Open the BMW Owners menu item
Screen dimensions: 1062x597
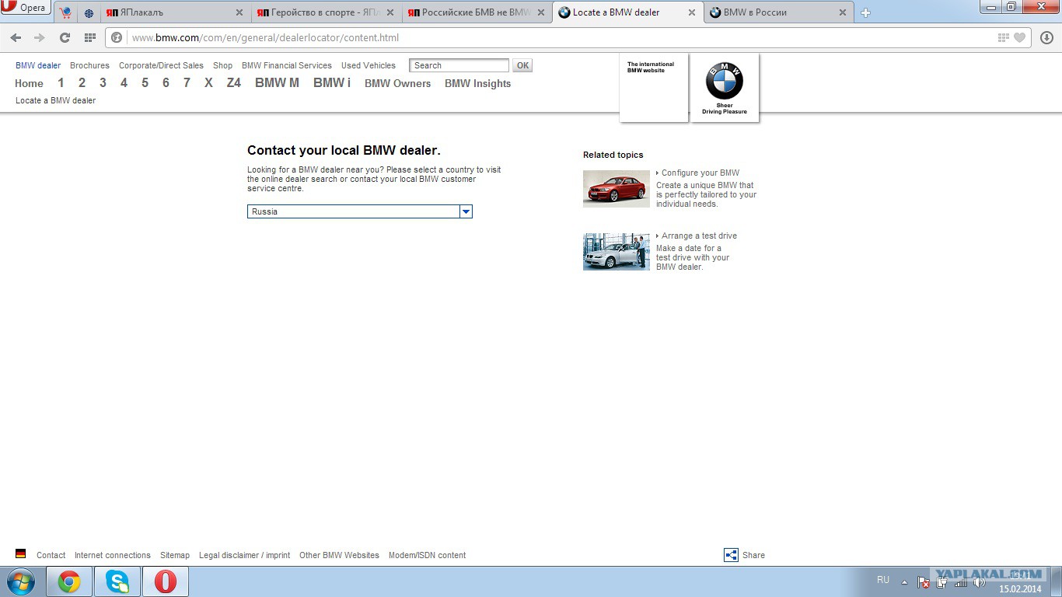coord(397,83)
